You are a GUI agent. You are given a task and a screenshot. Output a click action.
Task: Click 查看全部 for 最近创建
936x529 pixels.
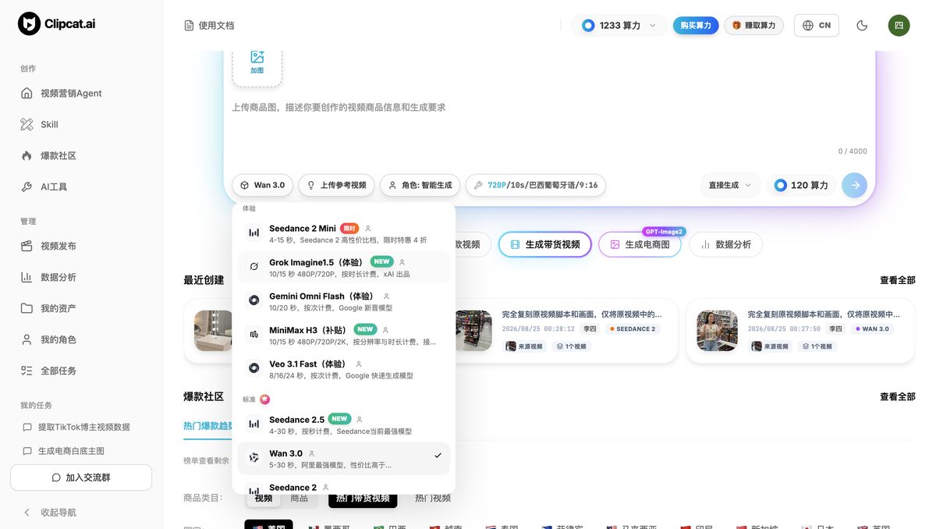[898, 280]
